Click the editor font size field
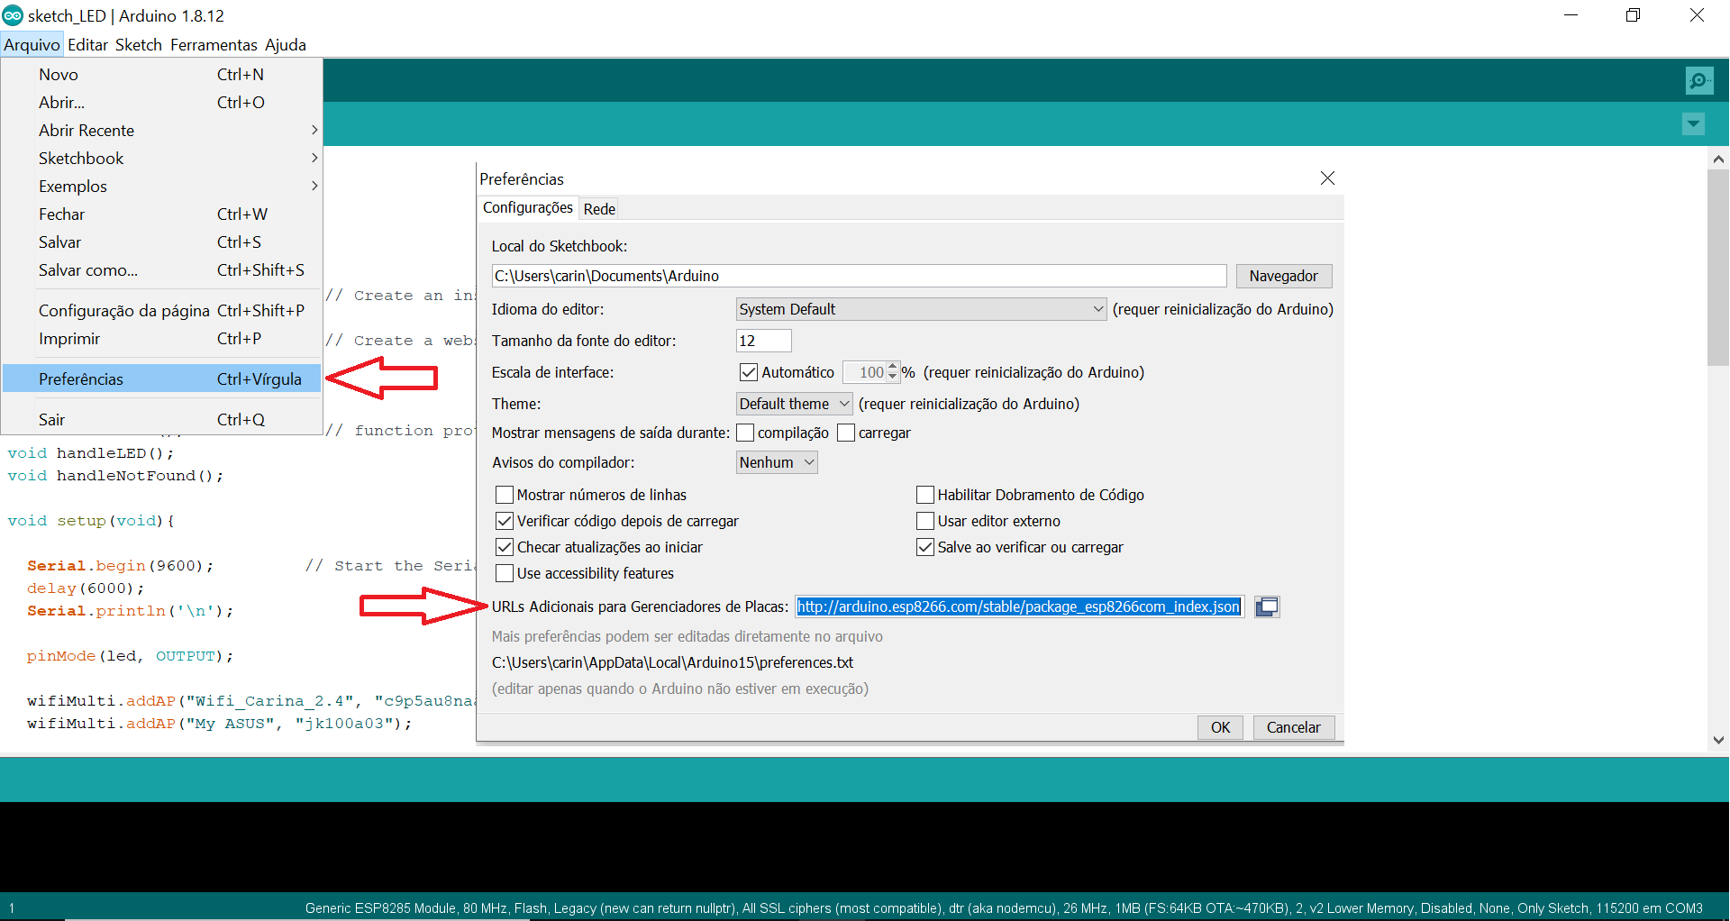This screenshot has width=1730, height=921. 764,341
